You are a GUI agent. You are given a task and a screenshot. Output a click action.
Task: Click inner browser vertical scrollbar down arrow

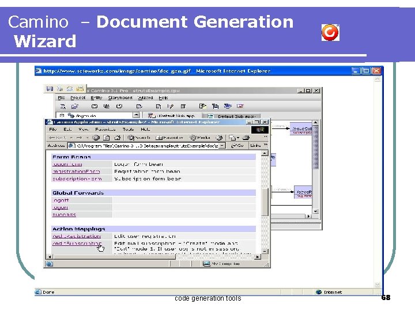[x=265, y=251]
